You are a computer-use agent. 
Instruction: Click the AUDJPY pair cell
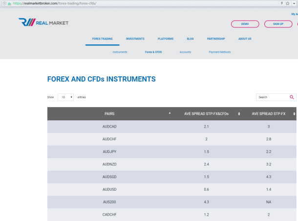[x=109, y=152]
